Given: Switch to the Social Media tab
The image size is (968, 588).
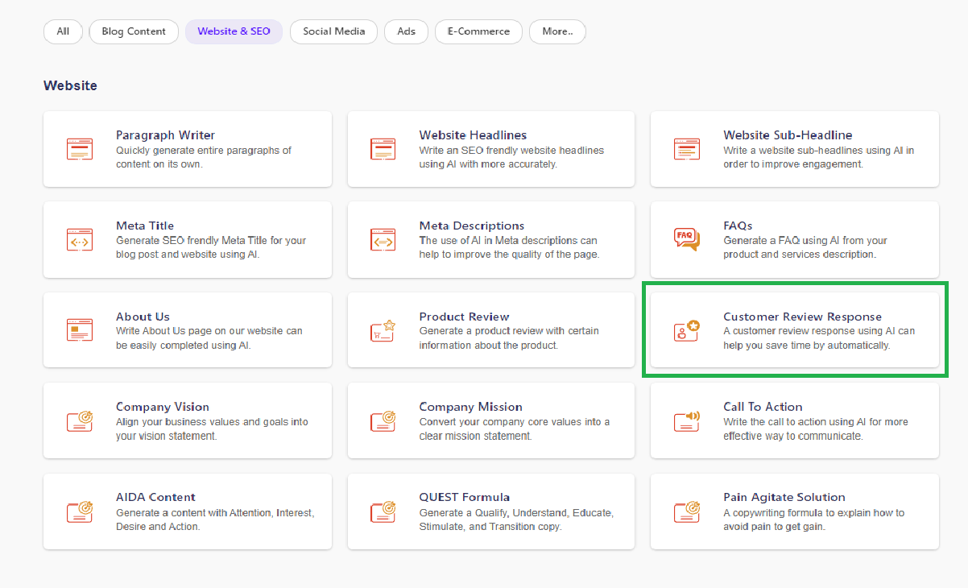Looking at the screenshot, I should pyautogui.click(x=333, y=31).
